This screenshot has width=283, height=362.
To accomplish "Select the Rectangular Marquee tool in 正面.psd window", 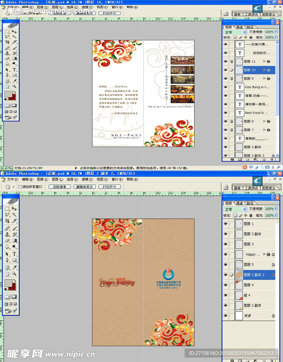I will [x=8, y=209].
